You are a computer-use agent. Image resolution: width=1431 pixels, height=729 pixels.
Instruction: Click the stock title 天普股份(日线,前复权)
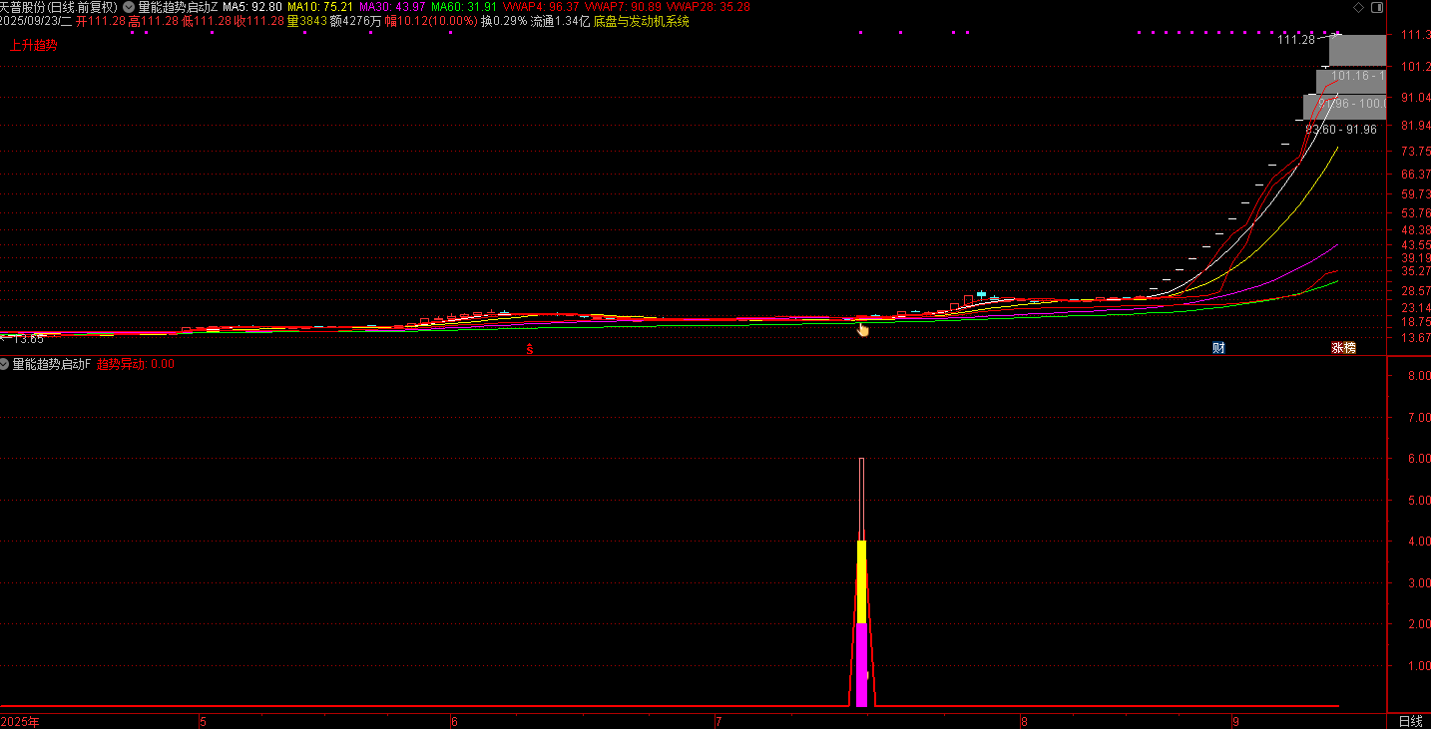59,7
